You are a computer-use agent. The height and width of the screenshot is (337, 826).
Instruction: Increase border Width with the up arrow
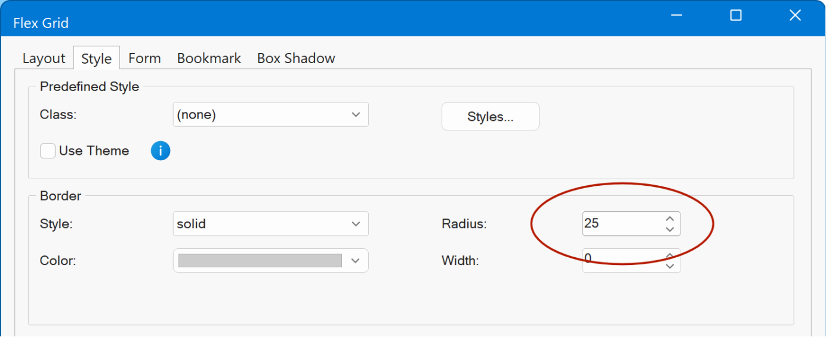click(670, 256)
